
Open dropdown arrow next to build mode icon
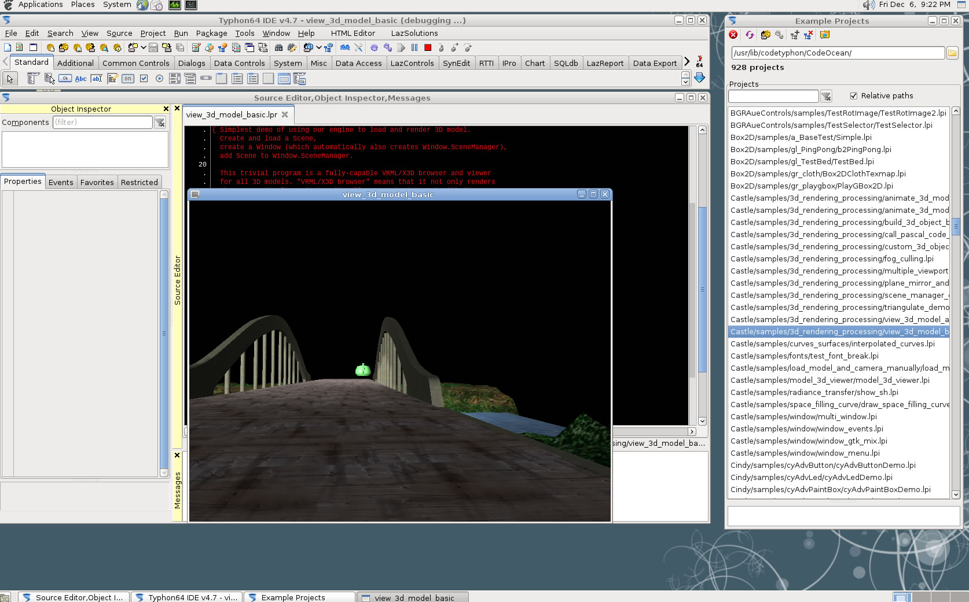coord(318,47)
